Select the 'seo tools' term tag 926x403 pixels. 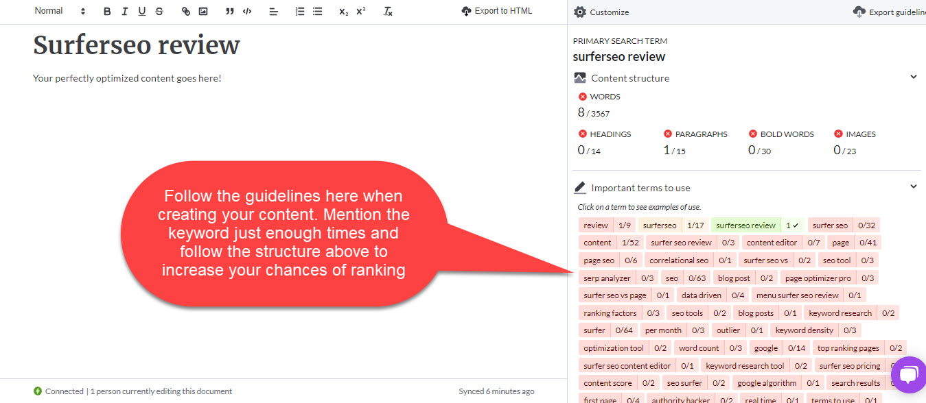click(699, 313)
